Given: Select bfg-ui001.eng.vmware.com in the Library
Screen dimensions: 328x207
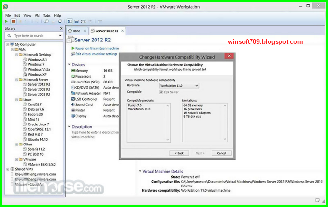Looking at the screenshot, I should pos(35,174).
